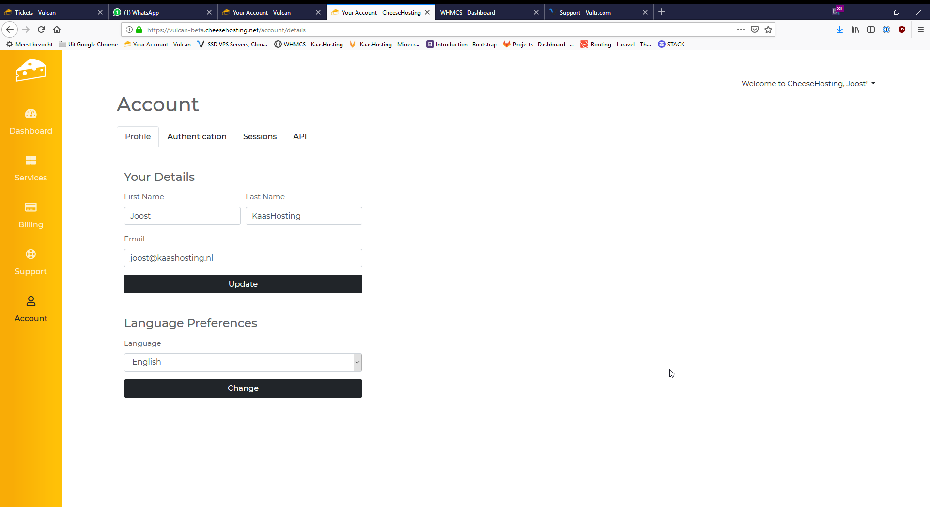Bookmark this page with the star icon
Viewport: 930px width, 507px height.
(x=768, y=30)
